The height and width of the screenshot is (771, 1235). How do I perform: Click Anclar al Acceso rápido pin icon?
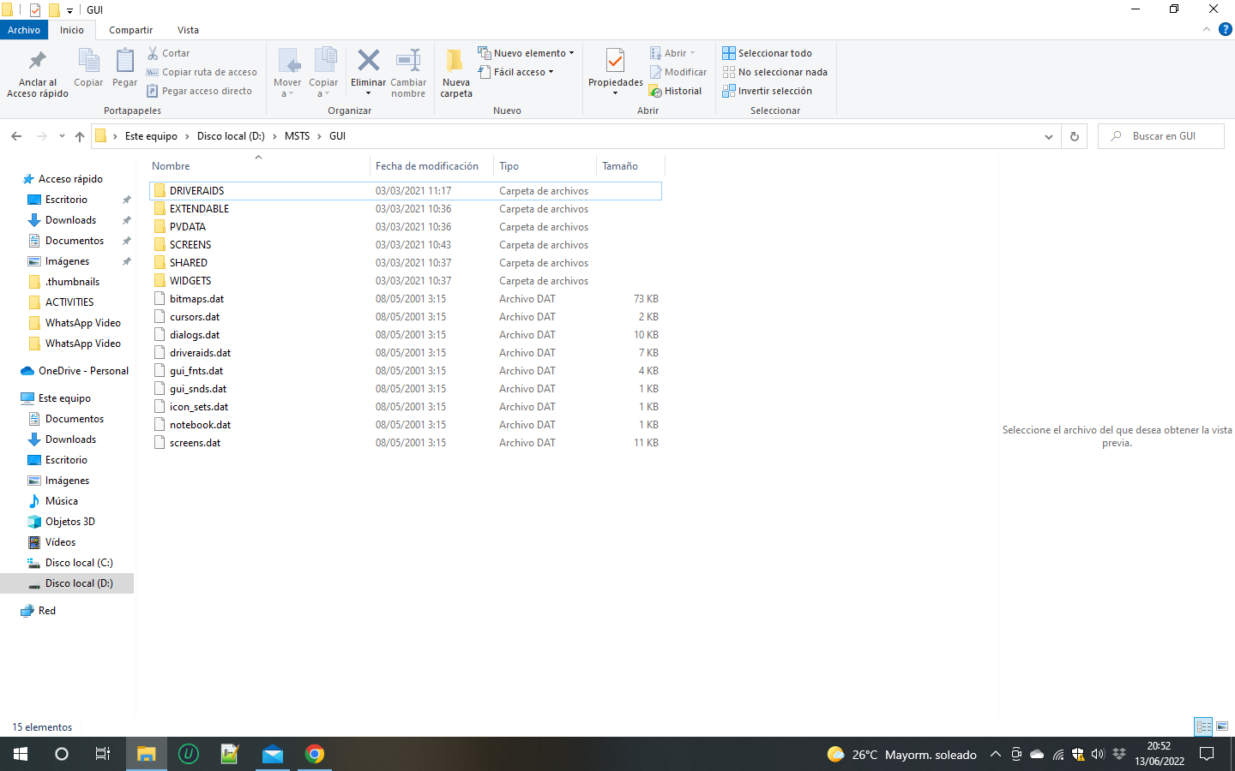37,62
